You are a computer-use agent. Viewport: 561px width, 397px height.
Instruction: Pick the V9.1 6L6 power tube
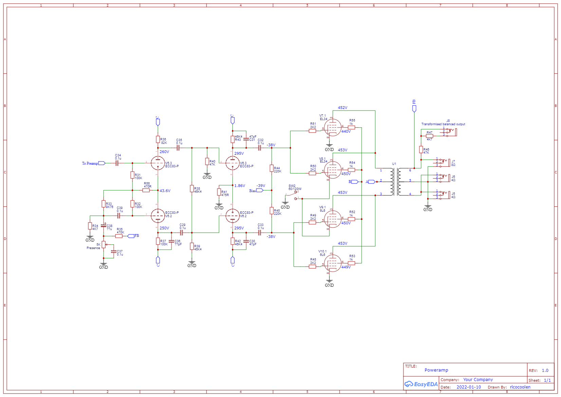332,219
